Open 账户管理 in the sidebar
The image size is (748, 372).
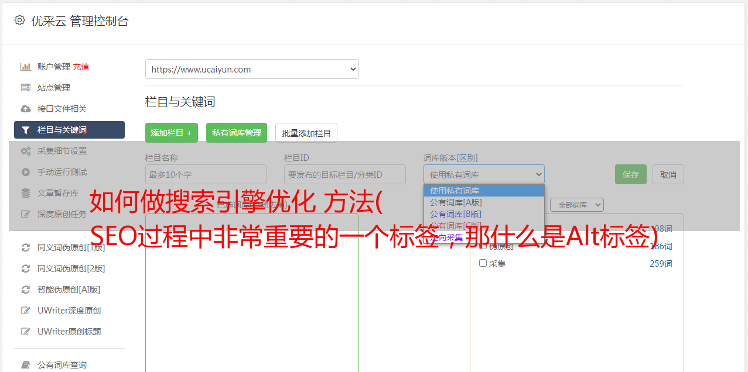click(x=54, y=67)
